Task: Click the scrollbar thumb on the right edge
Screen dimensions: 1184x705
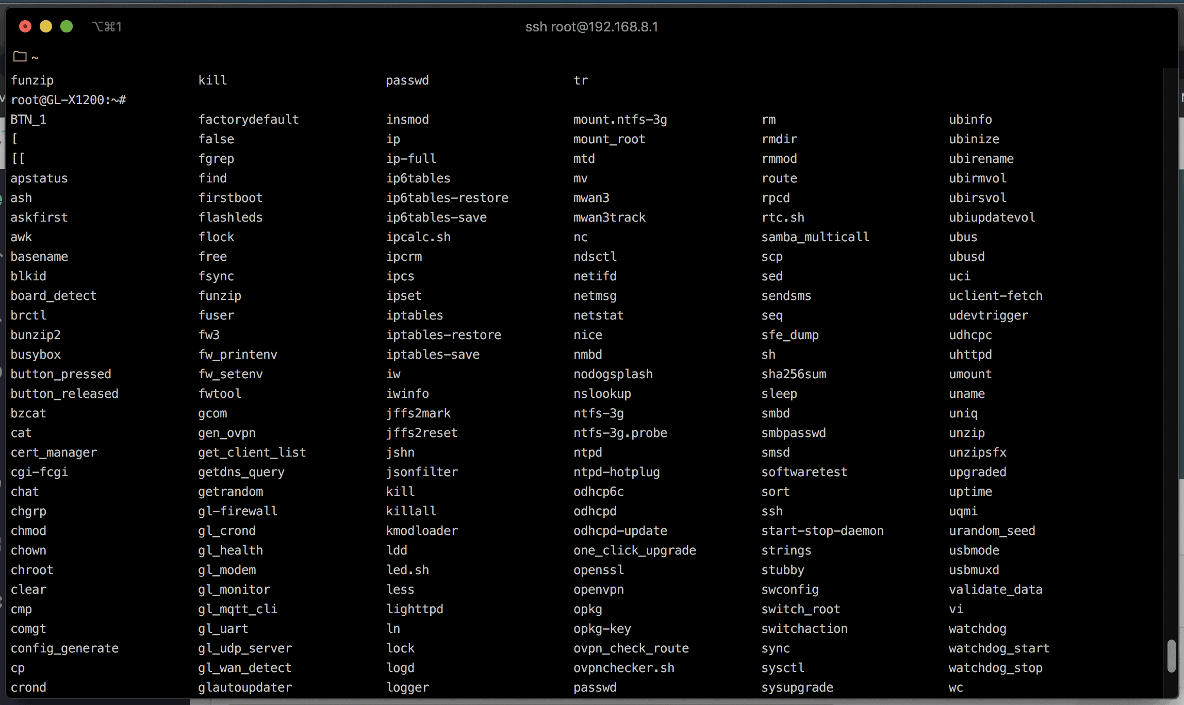Action: tap(1171, 656)
